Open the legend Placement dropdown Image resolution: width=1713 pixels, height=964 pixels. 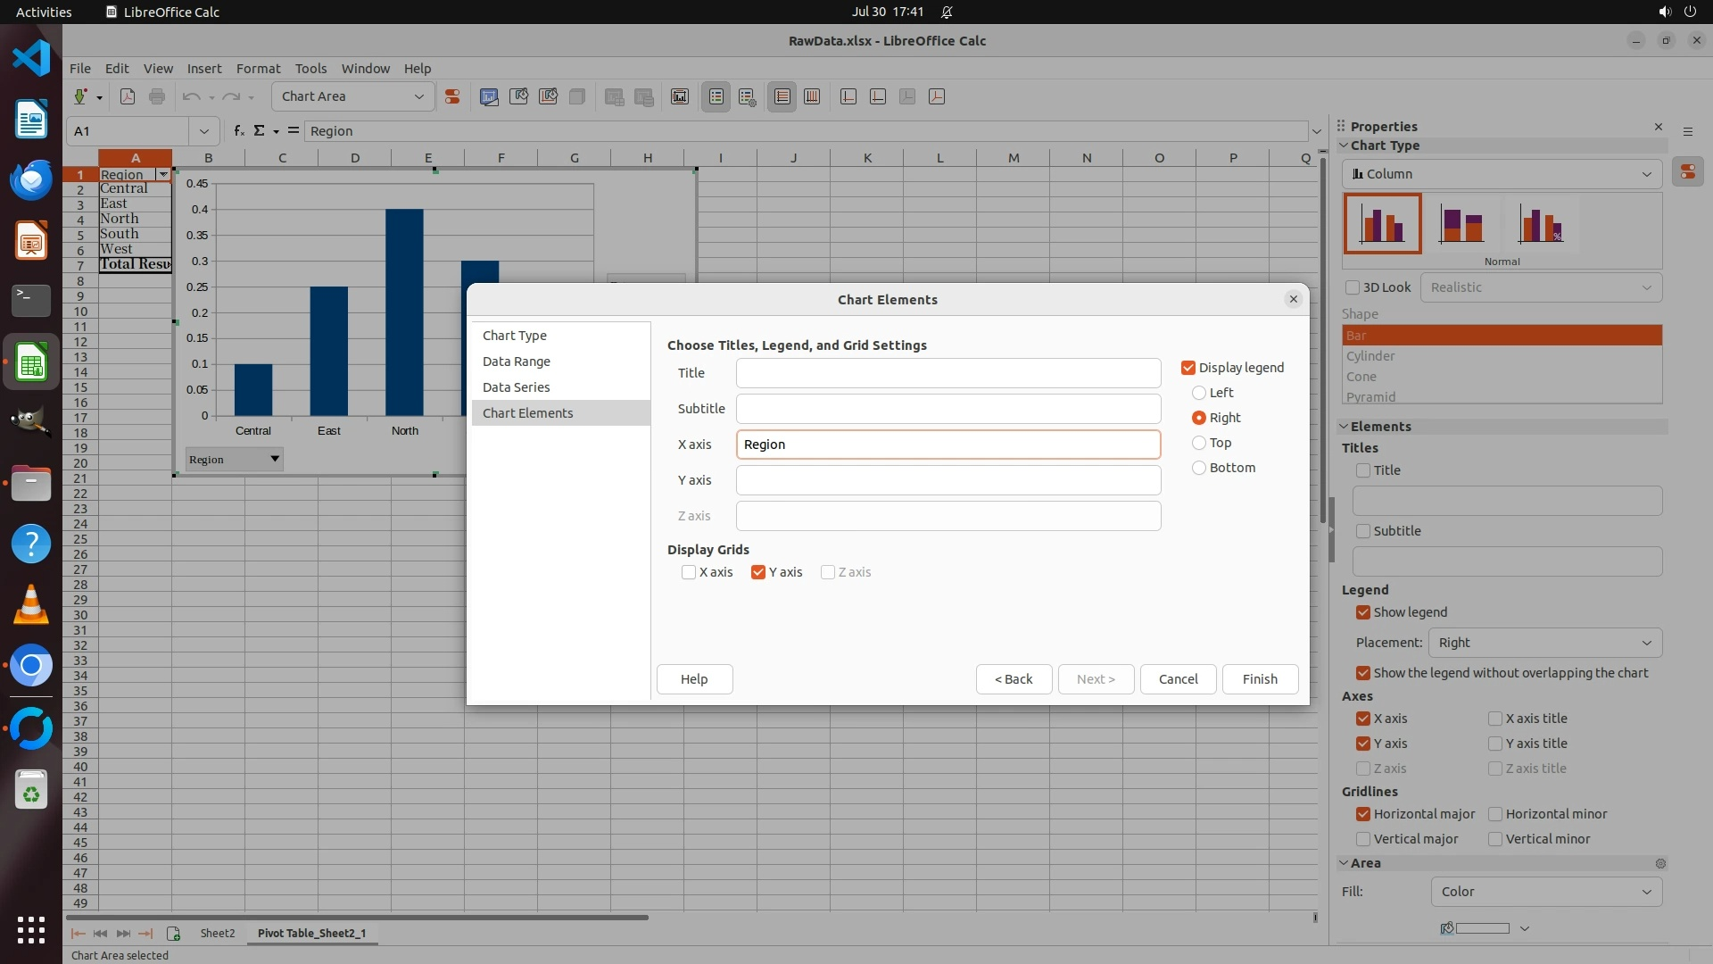(1544, 643)
